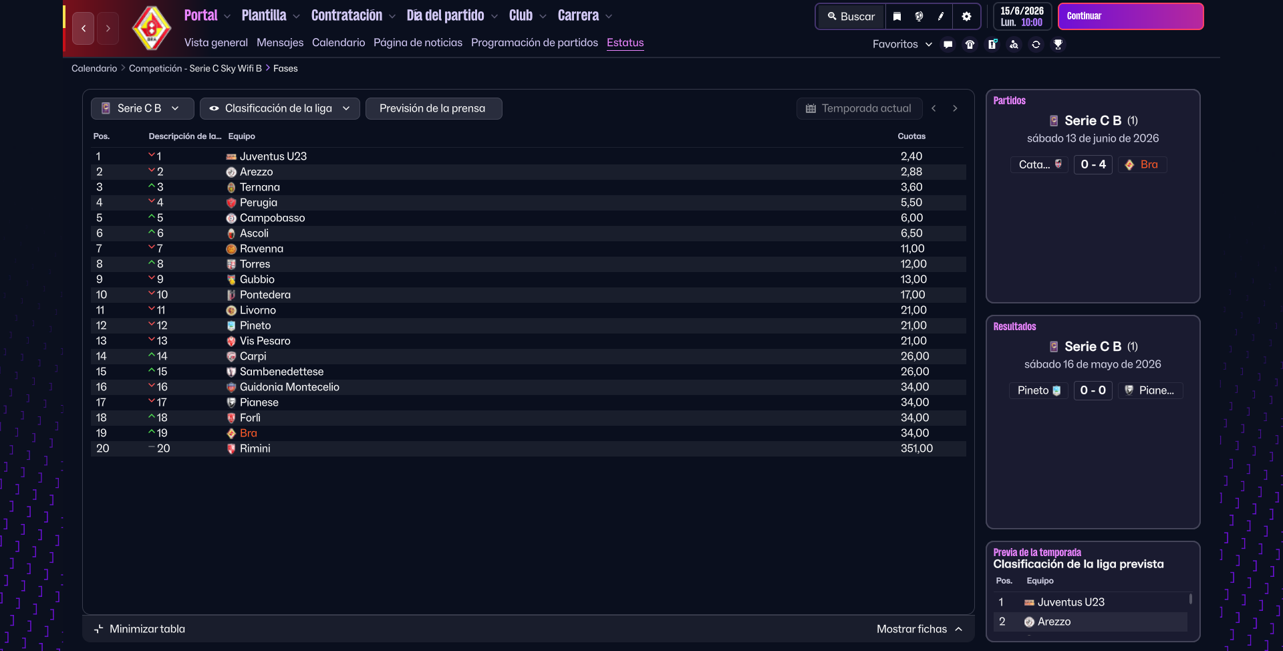The height and width of the screenshot is (651, 1283).
Task: Open the speech bubble messages shortcut
Action: point(948,45)
